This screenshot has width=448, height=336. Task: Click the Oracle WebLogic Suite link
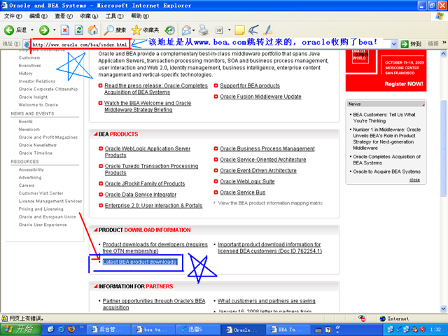(x=247, y=181)
